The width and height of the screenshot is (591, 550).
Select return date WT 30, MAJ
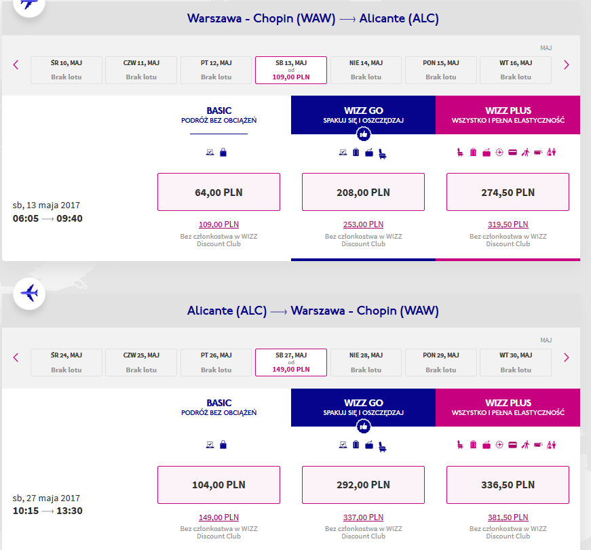(516, 362)
